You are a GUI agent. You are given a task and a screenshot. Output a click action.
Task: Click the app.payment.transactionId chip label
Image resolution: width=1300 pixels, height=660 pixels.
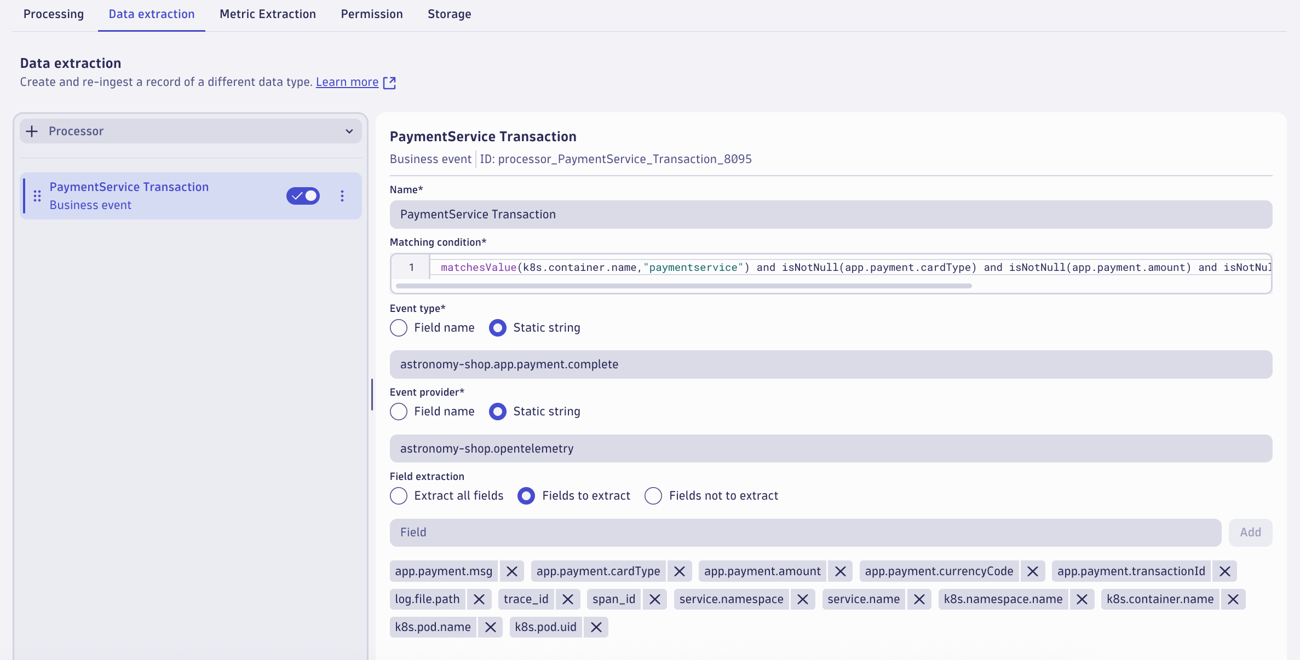coord(1131,571)
